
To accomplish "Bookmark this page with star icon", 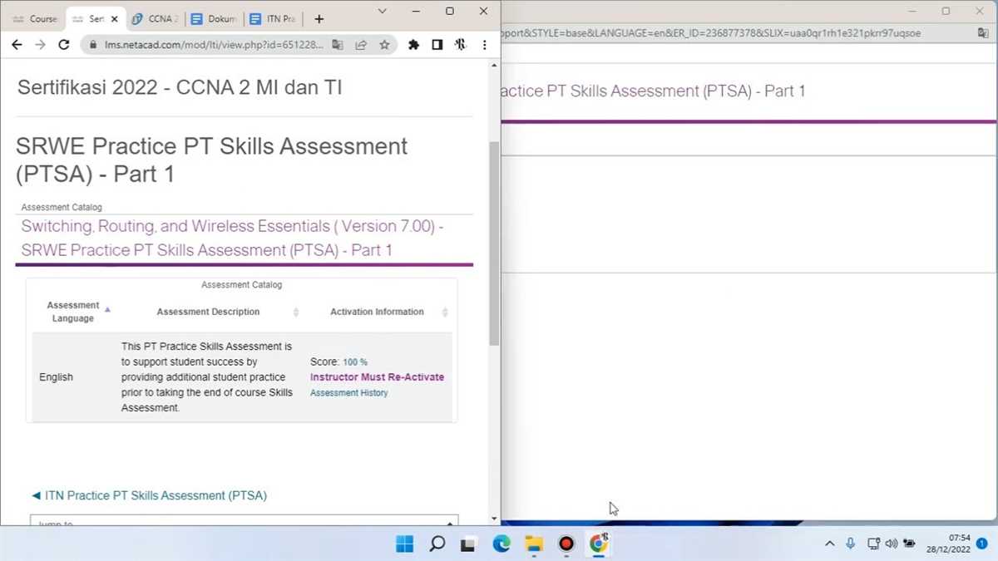I will tap(384, 45).
